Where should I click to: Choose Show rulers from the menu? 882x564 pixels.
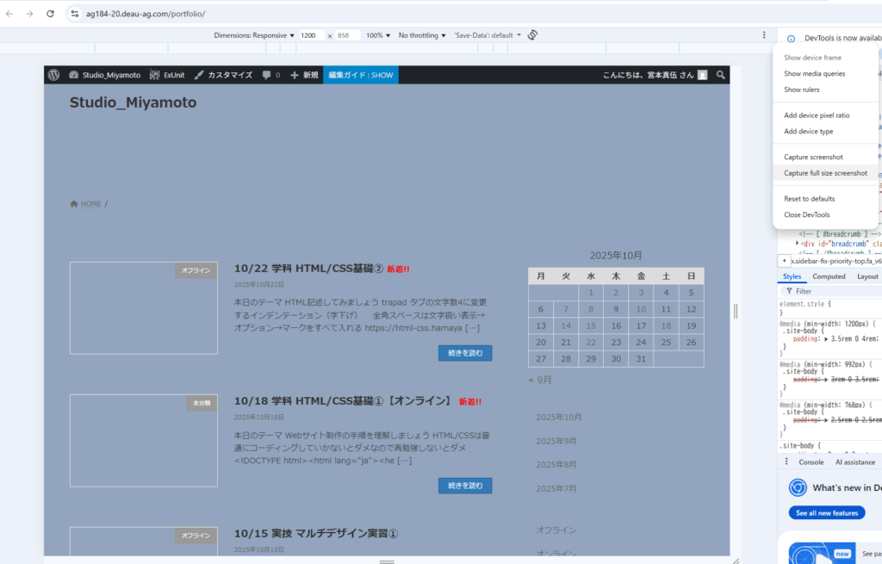(x=801, y=90)
